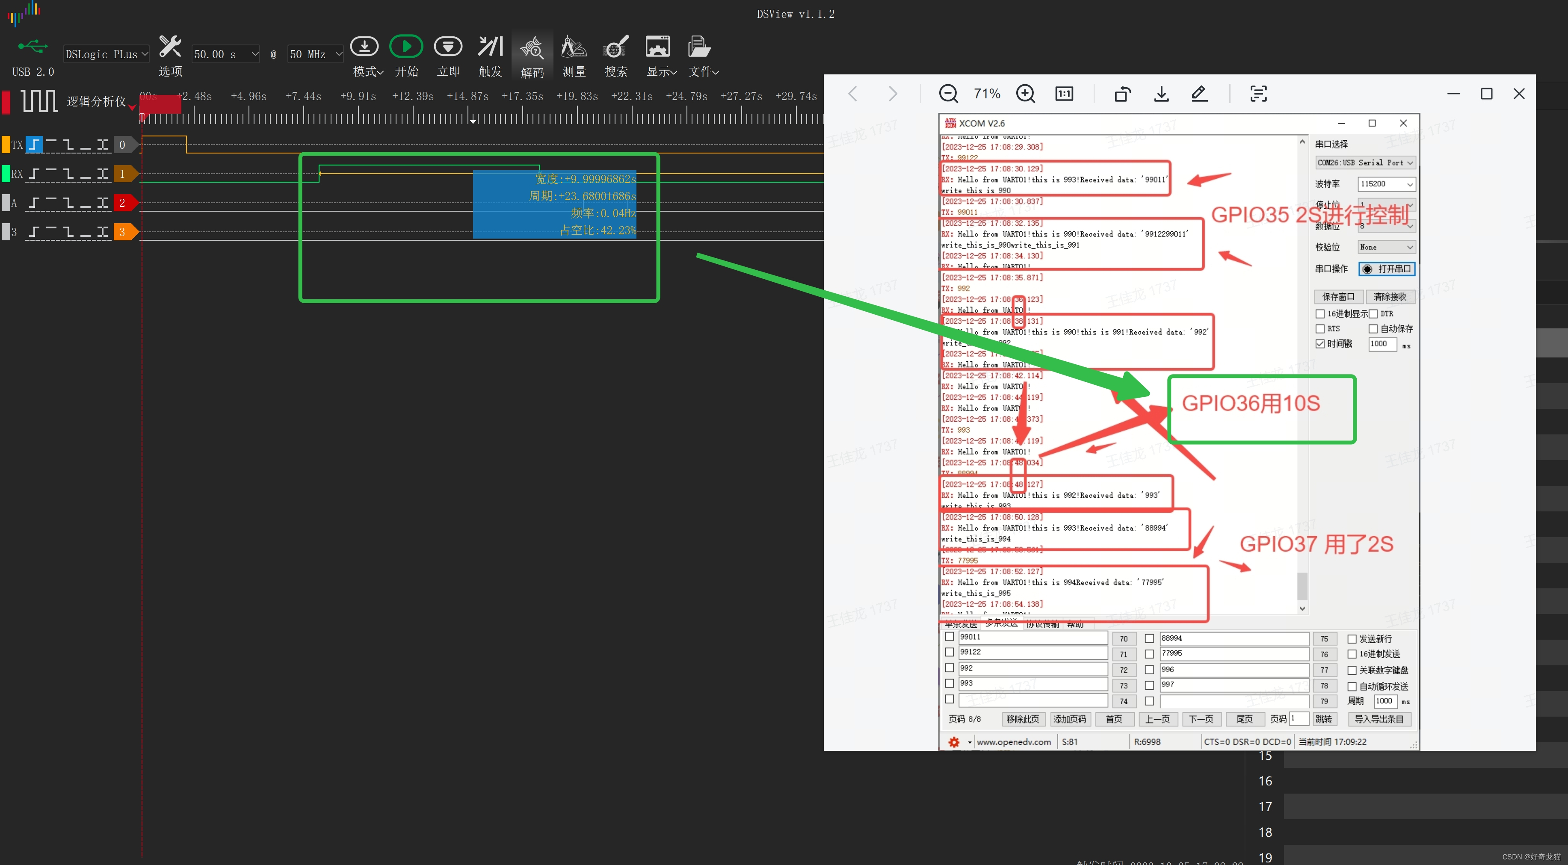Screen dimensions: 1568x865
Task: Open the 模式 mode menu
Action: coord(367,55)
